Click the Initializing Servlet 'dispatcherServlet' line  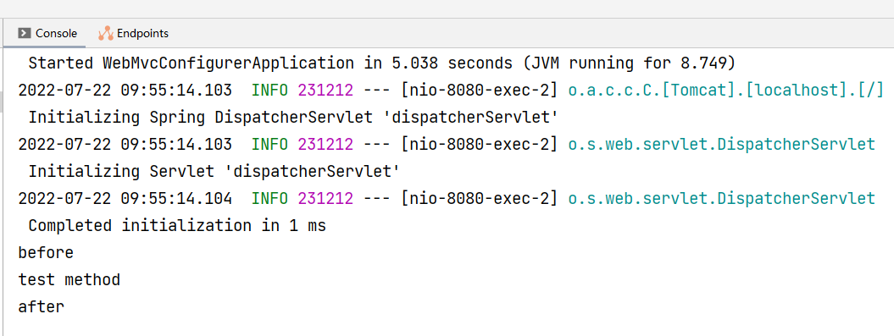pos(214,172)
